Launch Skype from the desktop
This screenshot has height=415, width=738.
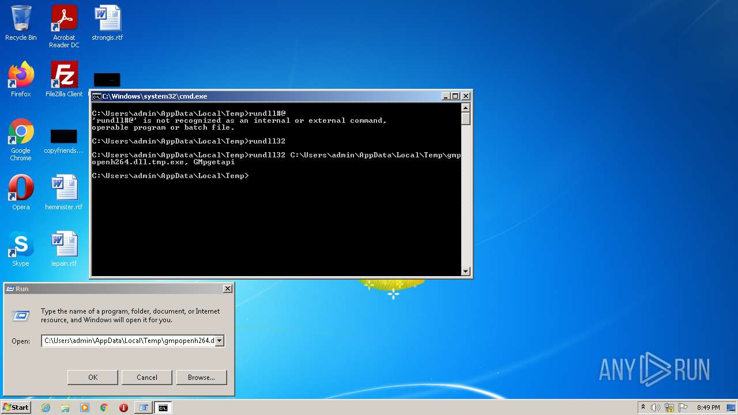click(21, 249)
